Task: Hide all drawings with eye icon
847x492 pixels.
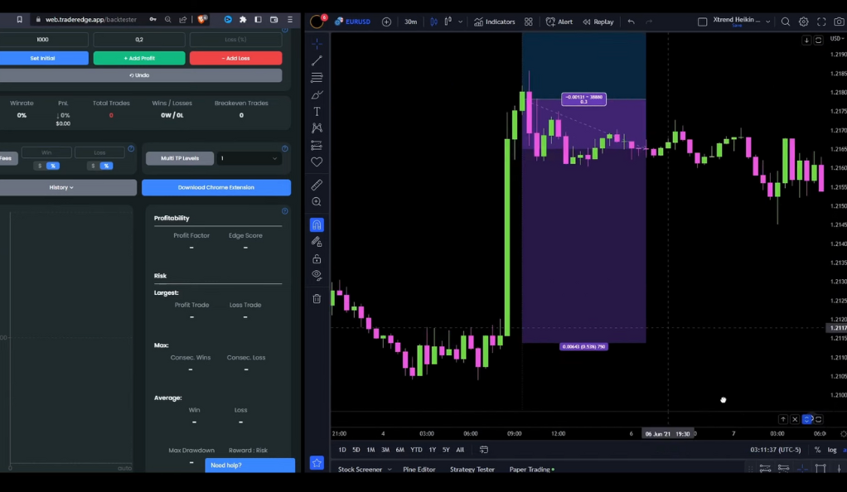Action: tap(317, 276)
